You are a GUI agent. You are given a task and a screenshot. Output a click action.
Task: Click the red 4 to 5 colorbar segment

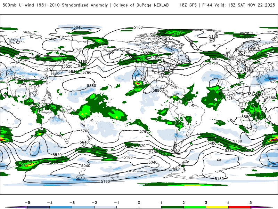point(239,207)
